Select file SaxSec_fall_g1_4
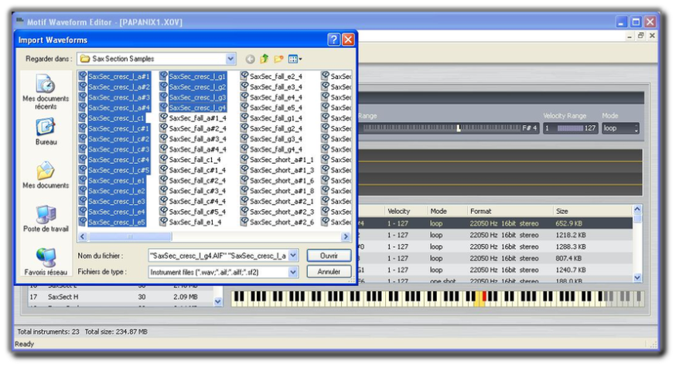The image size is (679, 370). pos(276,118)
